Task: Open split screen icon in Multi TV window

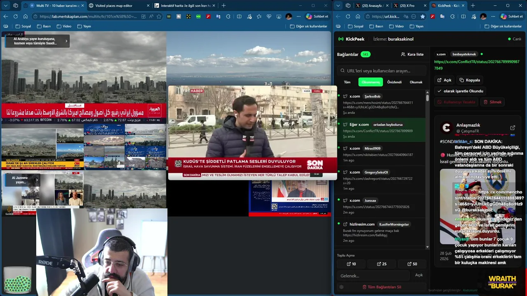Action: tap(239, 16)
